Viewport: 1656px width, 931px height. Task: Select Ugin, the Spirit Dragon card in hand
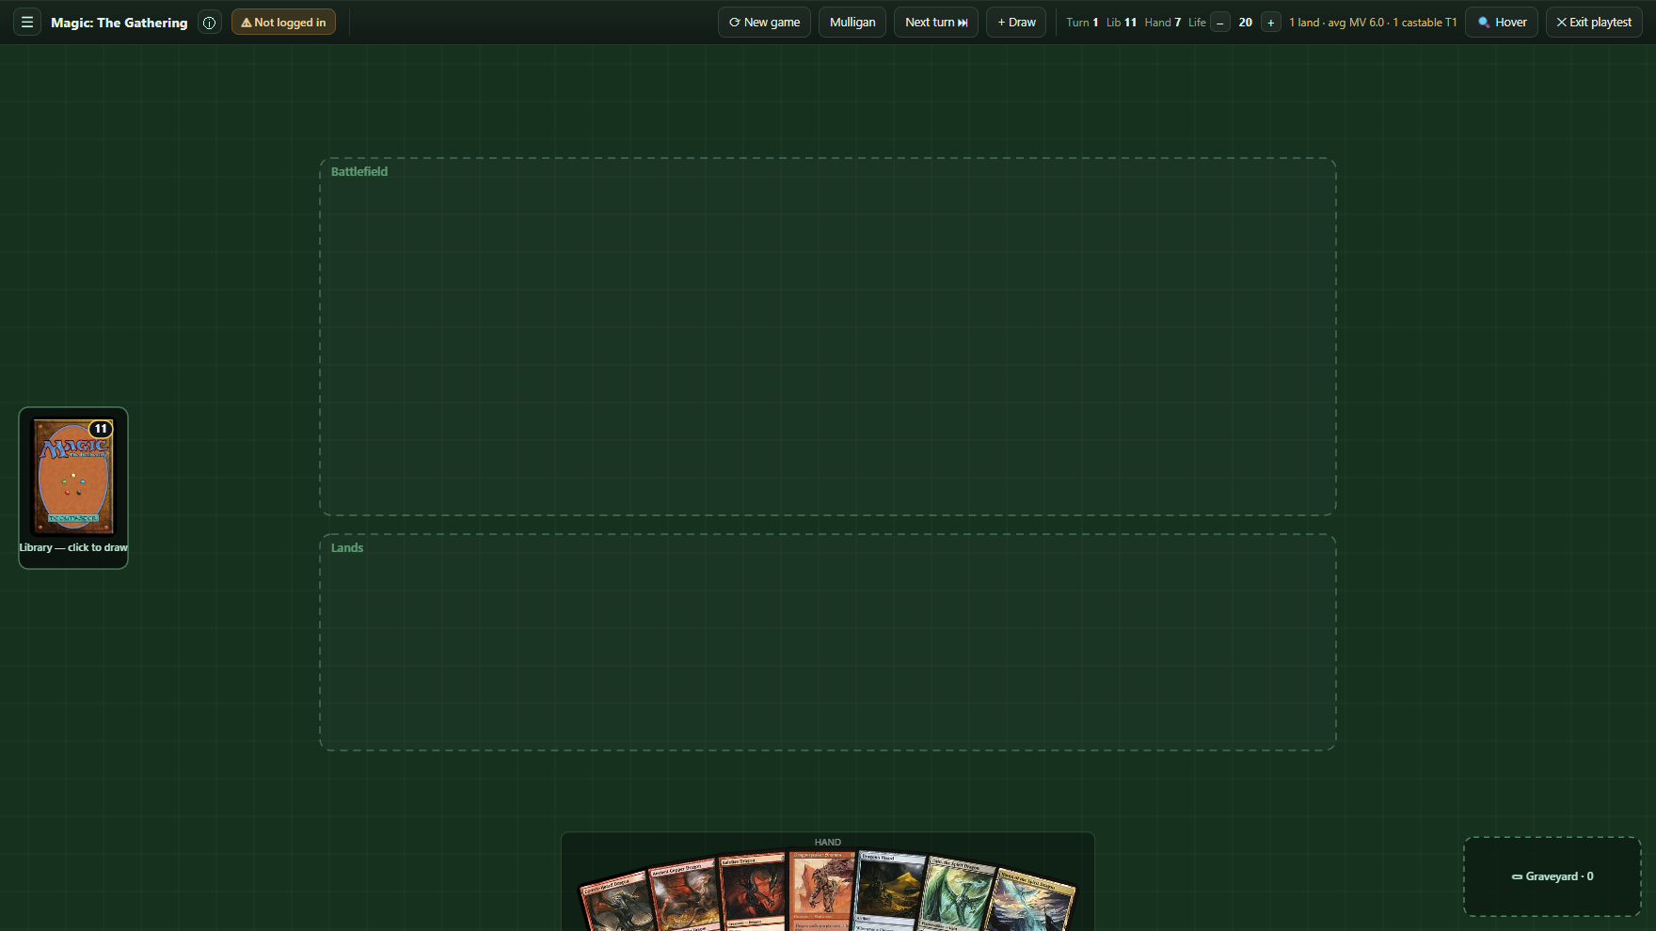[959, 895]
